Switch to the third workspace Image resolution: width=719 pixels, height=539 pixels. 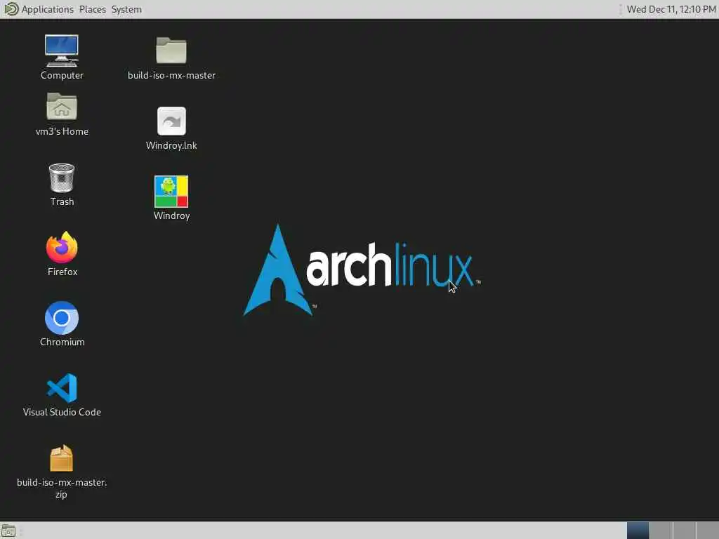(684, 531)
